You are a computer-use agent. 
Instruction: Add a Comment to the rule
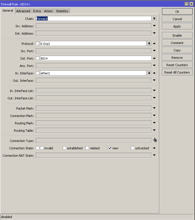(x=177, y=43)
